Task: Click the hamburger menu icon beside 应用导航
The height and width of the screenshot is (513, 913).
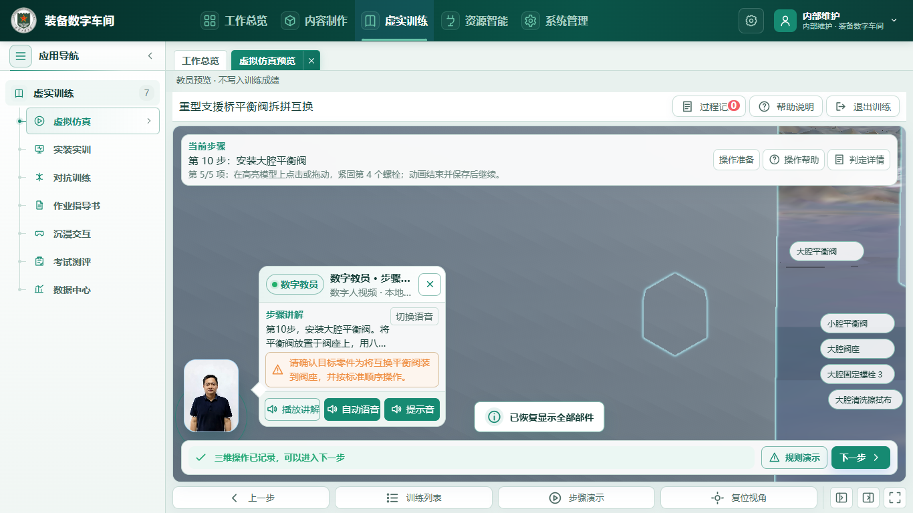Action: [21, 56]
